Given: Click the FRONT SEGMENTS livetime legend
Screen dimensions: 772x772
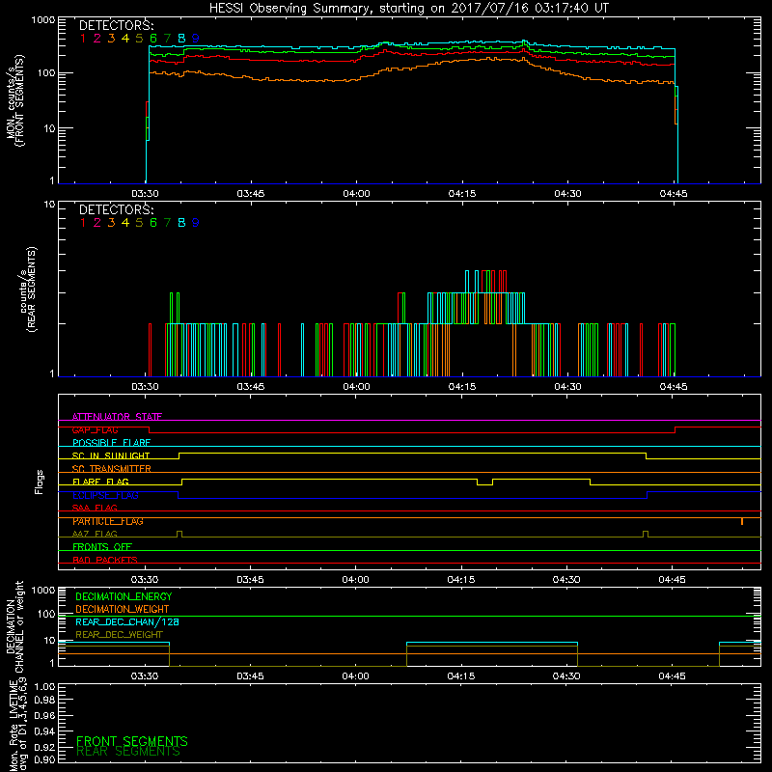Looking at the screenshot, I should point(132,741).
